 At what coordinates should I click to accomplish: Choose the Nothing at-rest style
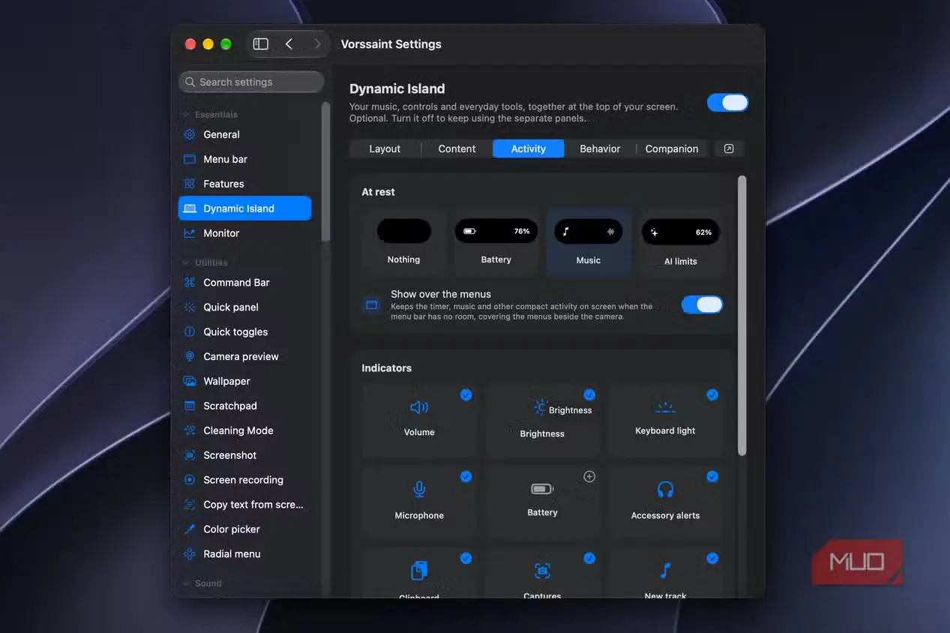point(403,242)
